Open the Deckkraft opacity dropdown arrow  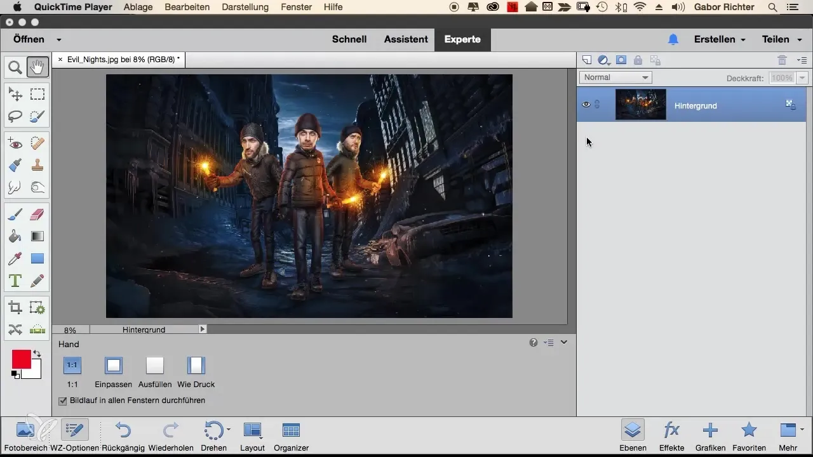802,77
